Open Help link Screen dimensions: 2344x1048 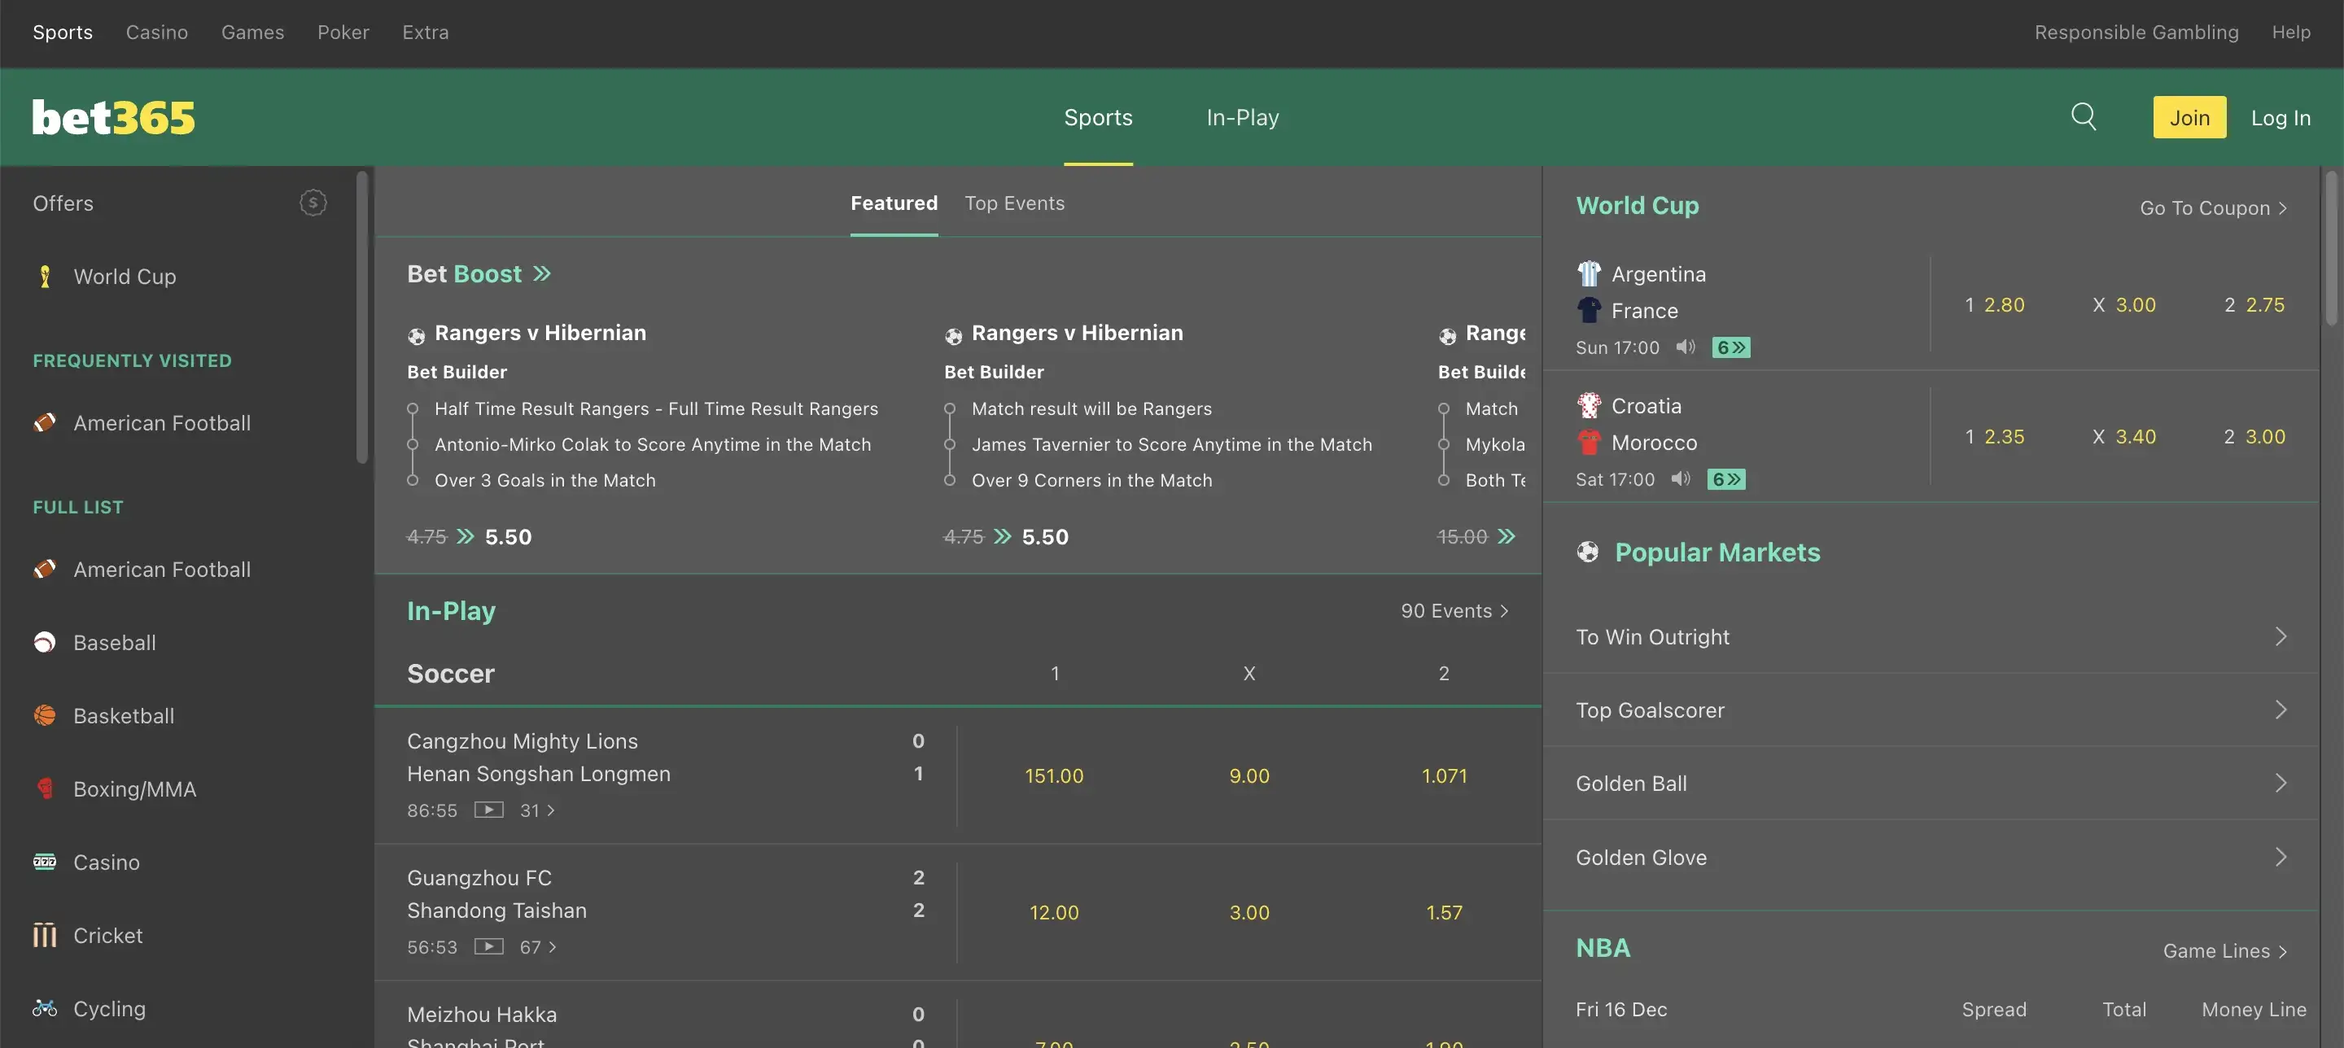2290,33
